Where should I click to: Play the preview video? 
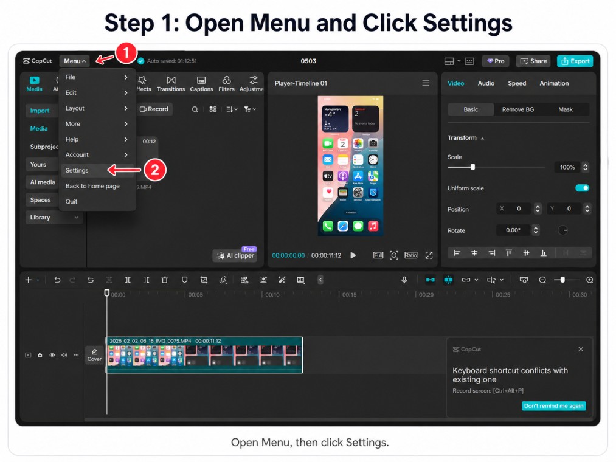pos(353,255)
